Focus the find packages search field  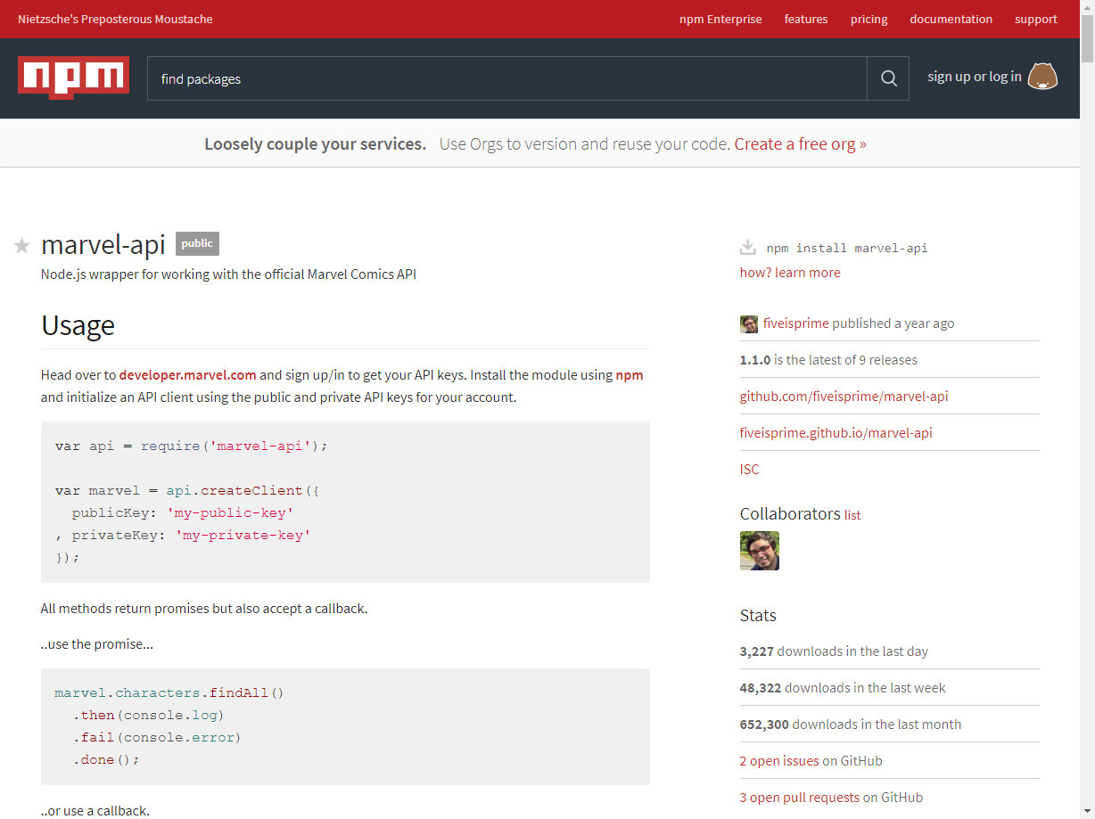(506, 78)
